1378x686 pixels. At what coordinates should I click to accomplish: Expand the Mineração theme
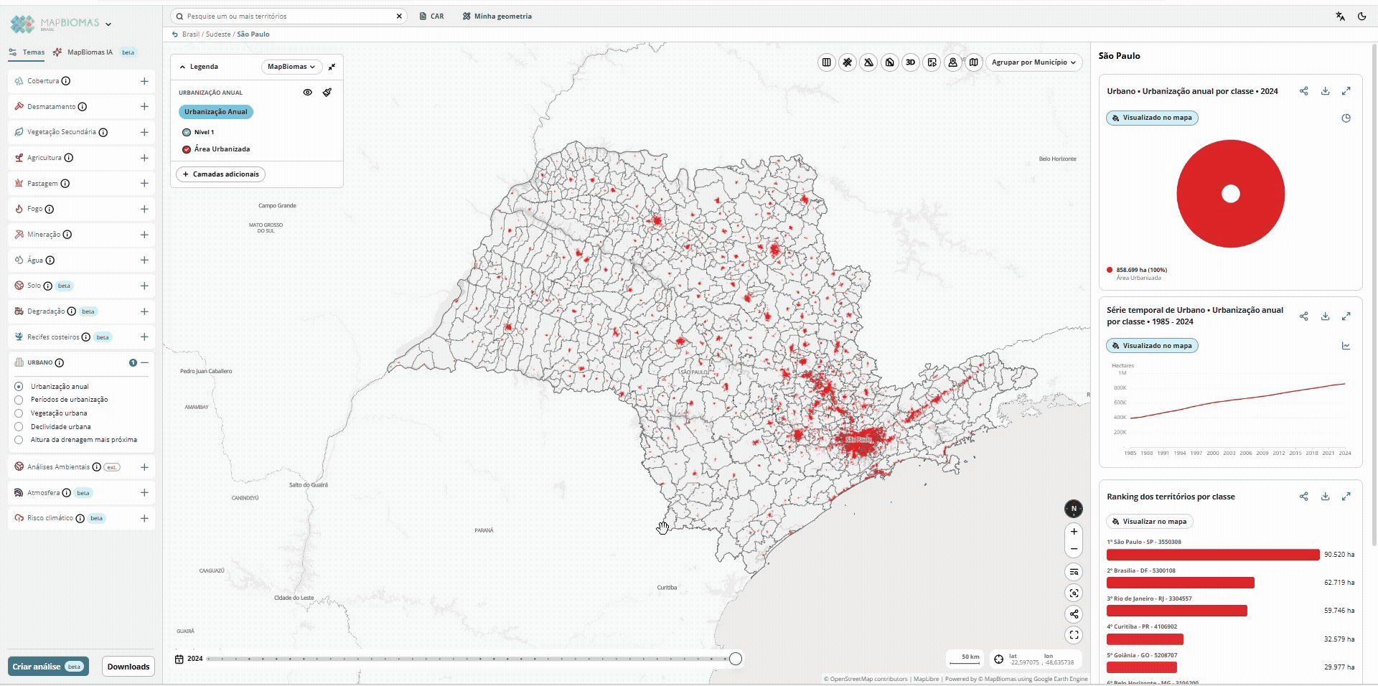[x=144, y=235]
